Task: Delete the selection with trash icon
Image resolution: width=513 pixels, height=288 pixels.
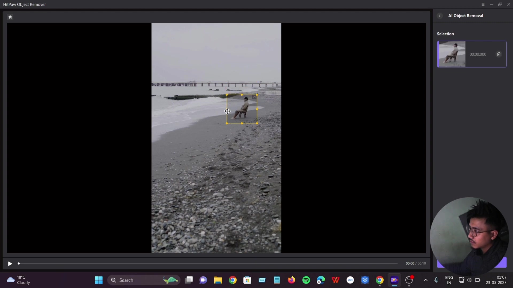Action: (499, 54)
